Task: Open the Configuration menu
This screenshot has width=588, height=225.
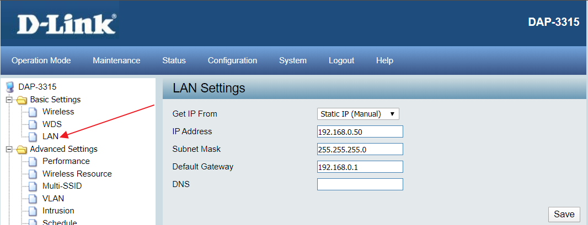Action: pyautogui.click(x=232, y=61)
